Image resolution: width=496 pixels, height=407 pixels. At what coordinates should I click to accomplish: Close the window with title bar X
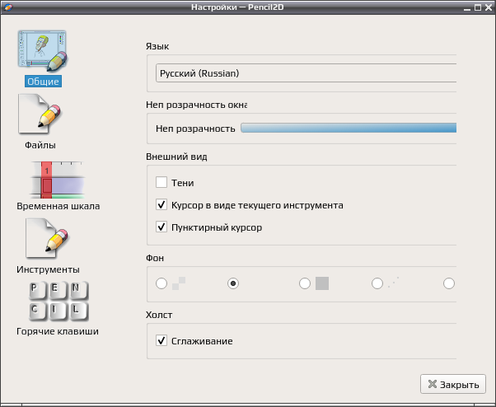click(x=489, y=7)
